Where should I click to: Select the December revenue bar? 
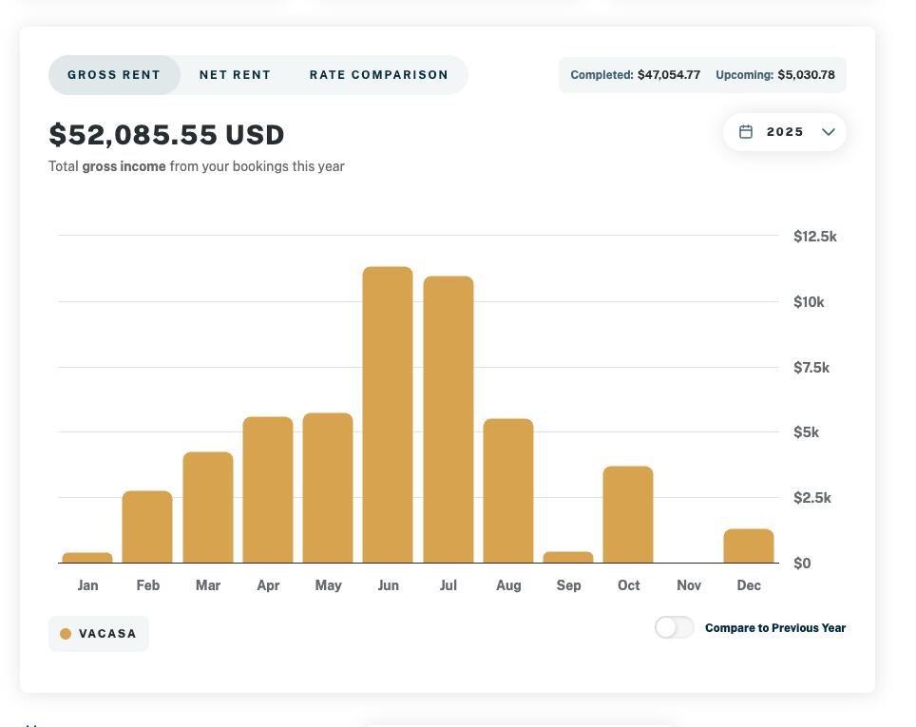coord(749,546)
